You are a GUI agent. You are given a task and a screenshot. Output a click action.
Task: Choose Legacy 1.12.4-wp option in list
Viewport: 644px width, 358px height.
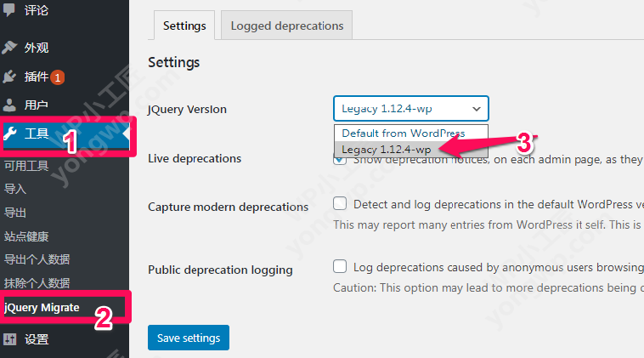[386, 150]
